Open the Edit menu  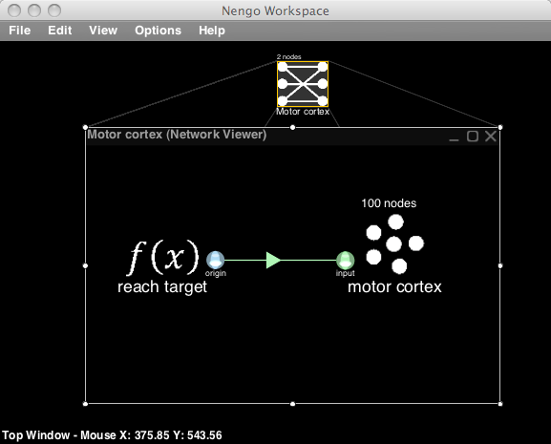pos(60,31)
